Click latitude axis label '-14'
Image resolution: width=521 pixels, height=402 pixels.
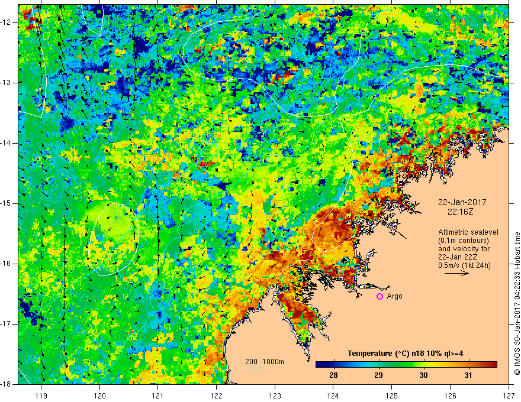tap(7, 143)
